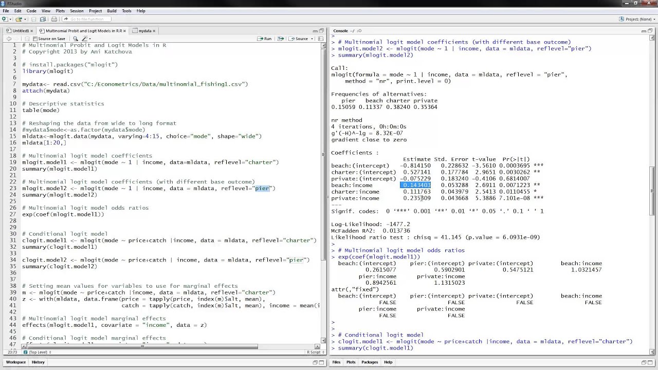
Task: Click the Find/Replace magnifier icon
Action: 76,39
